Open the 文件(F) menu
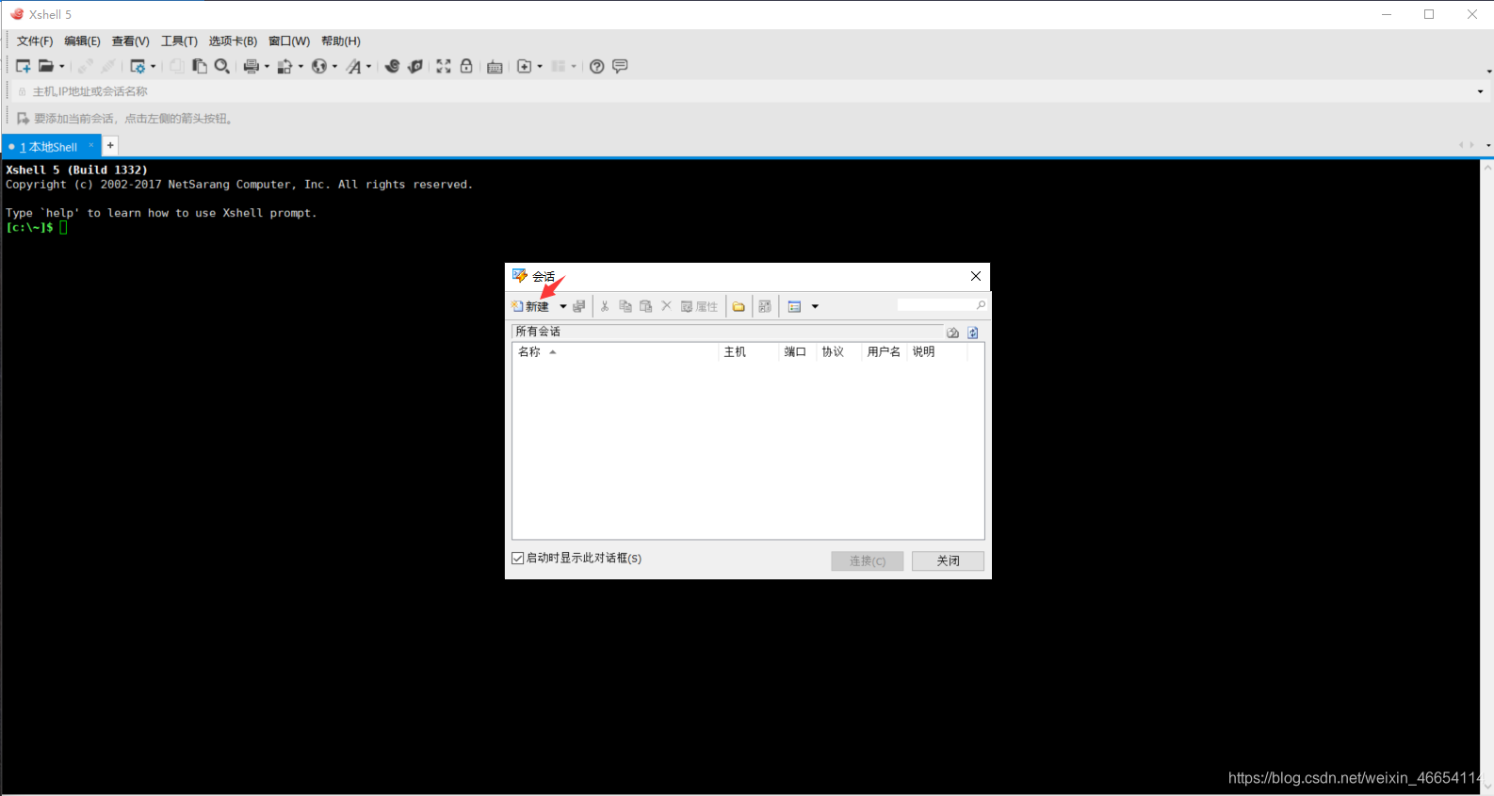 (x=35, y=41)
